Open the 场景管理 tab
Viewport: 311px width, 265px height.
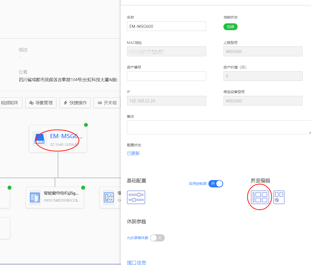(x=41, y=103)
